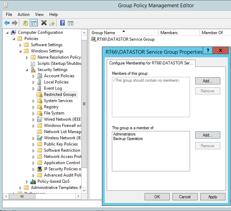The height and width of the screenshot is (211, 231).
Task: Expand the Local Policies node
Action: point(33,82)
